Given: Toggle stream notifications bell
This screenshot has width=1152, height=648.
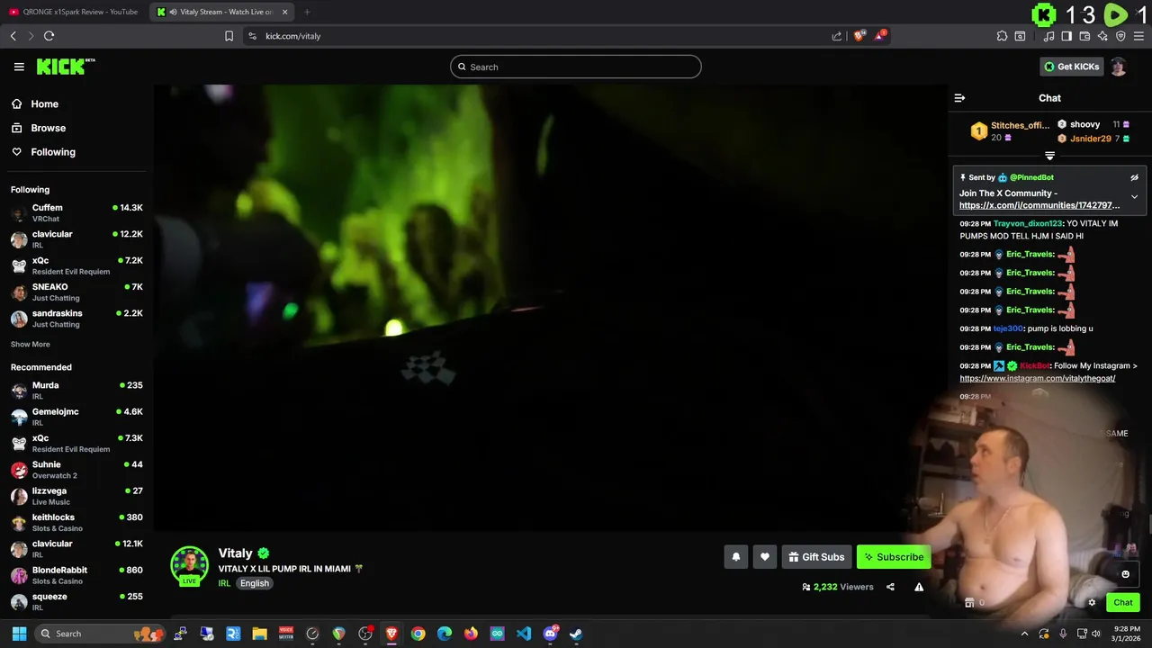Looking at the screenshot, I should pyautogui.click(x=735, y=557).
